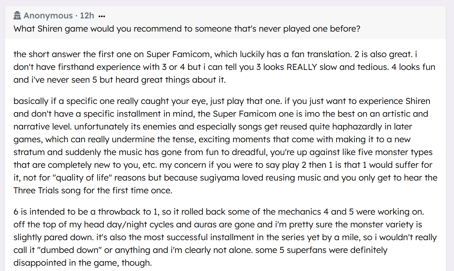Image resolution: width=454 pixels, height=271 pixels.
Task: Click the Shiren game question text
Action: click(x=187, y=29)
